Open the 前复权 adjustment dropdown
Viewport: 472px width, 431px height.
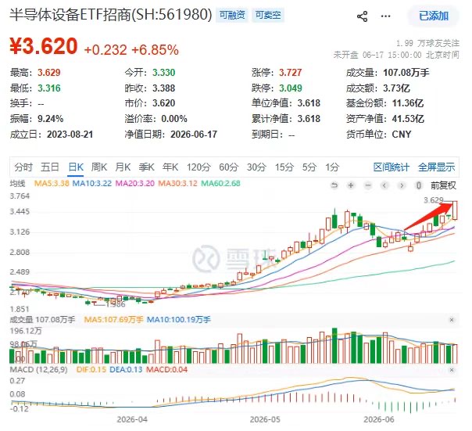443,185
